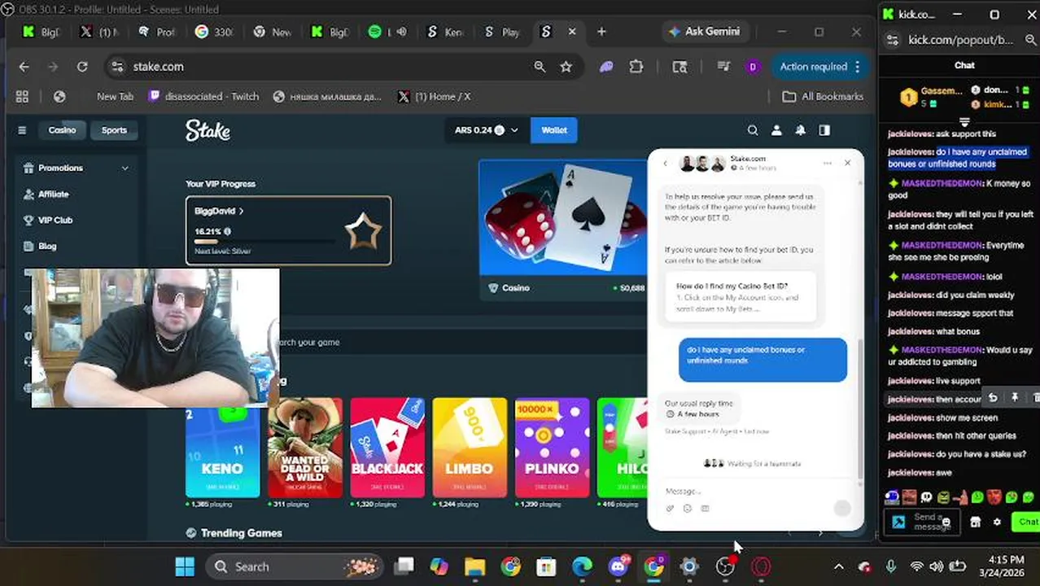Reload the stake.com page
Screen dimensions: 1040x586
click(82, 67)
